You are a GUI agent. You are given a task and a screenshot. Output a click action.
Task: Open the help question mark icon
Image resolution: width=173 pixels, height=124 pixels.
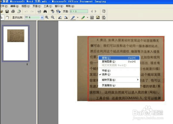[104, 11]
